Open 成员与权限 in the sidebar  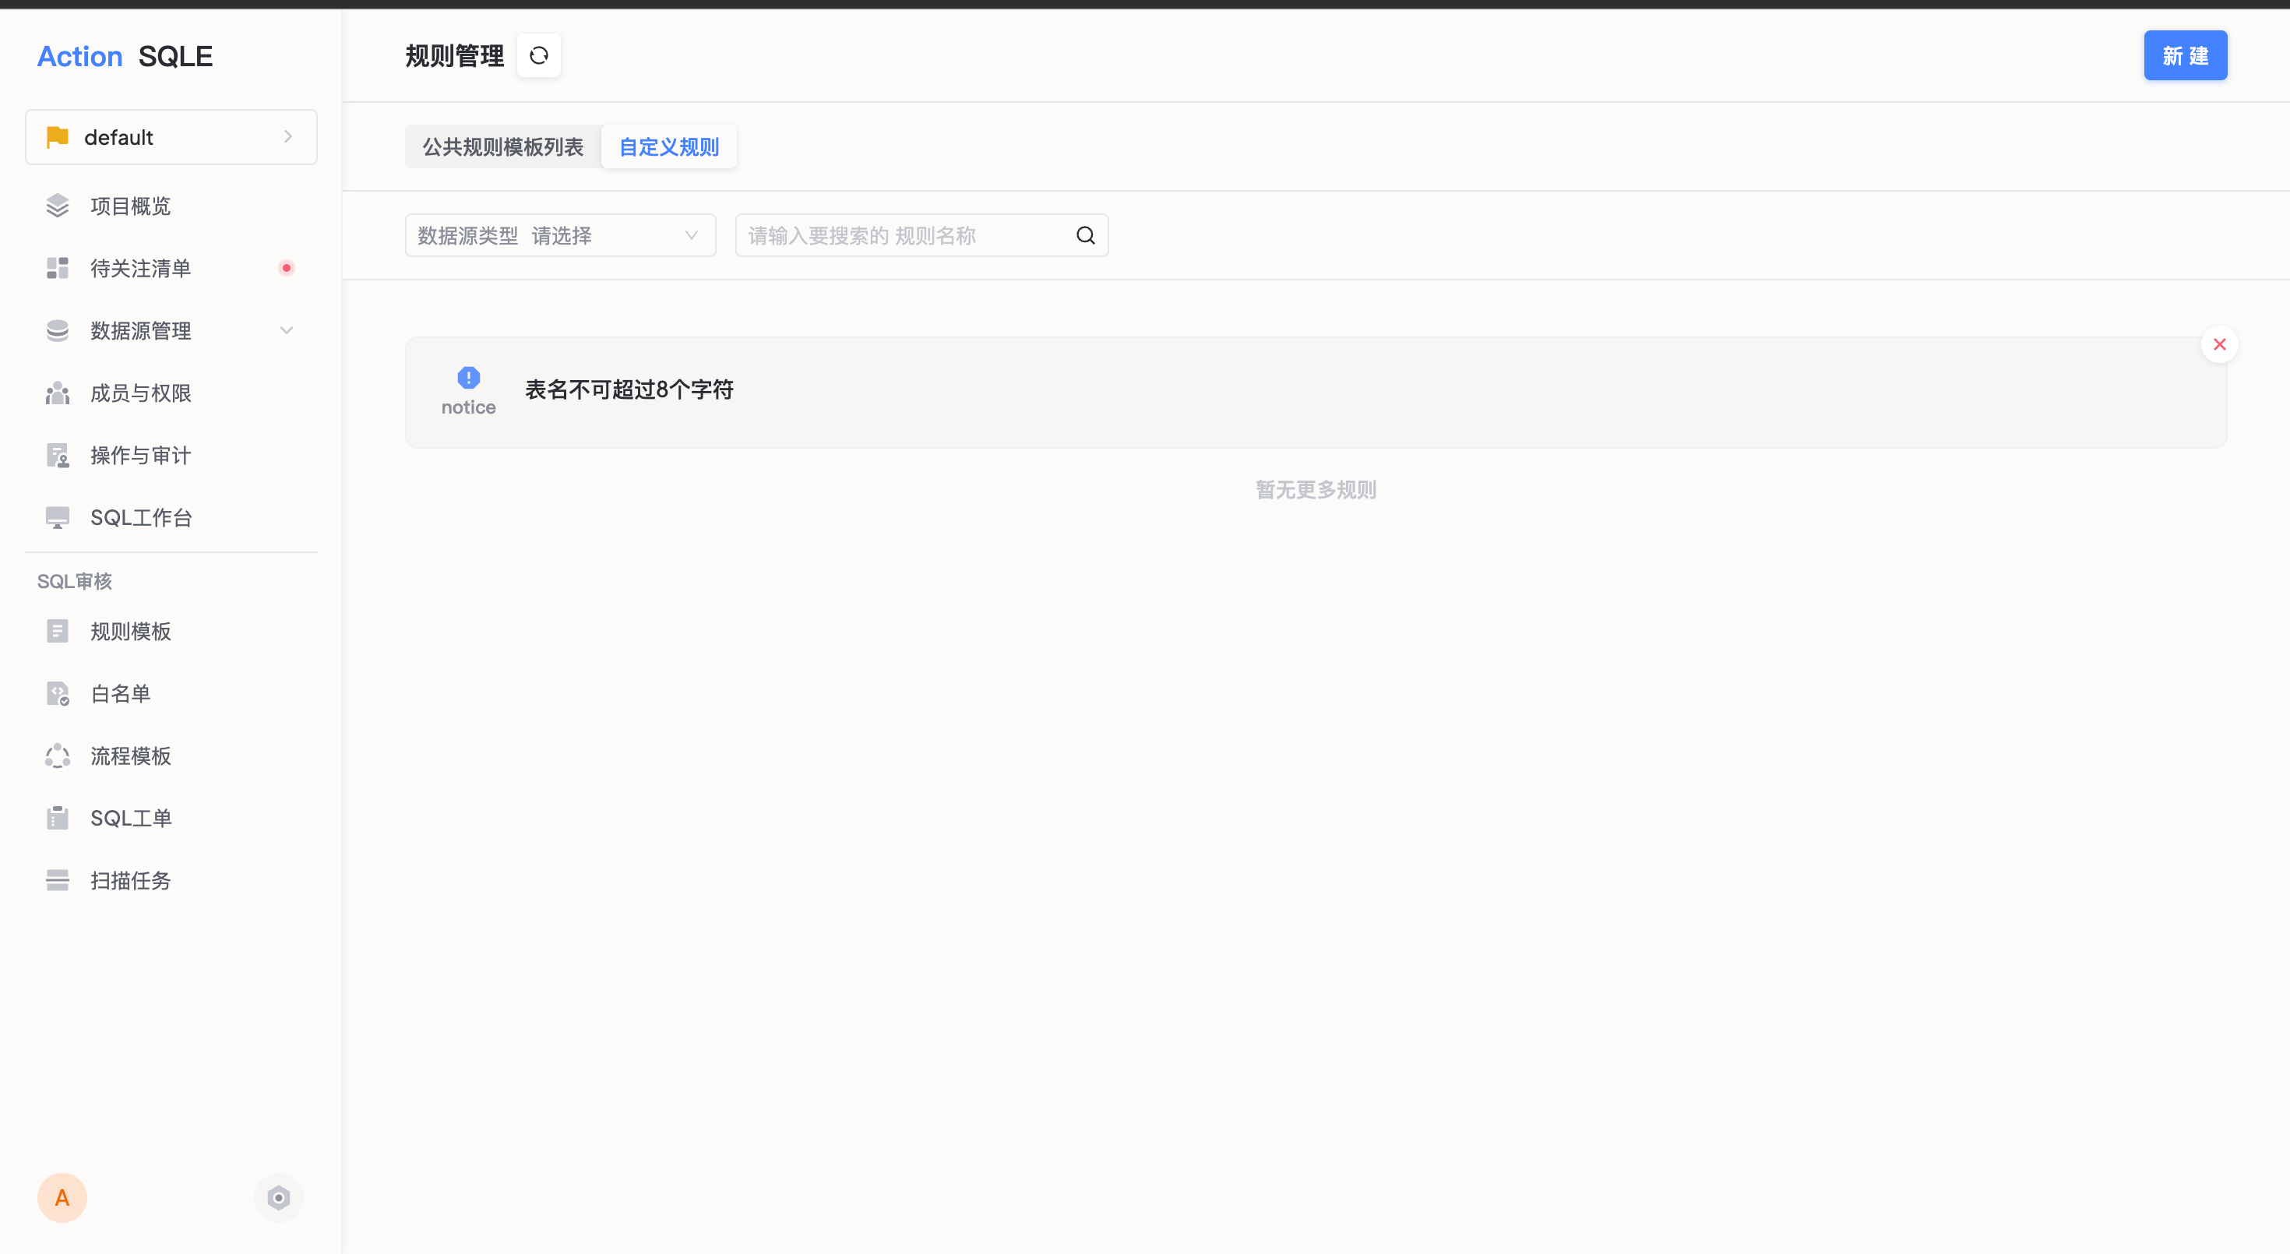pos(171,393)
